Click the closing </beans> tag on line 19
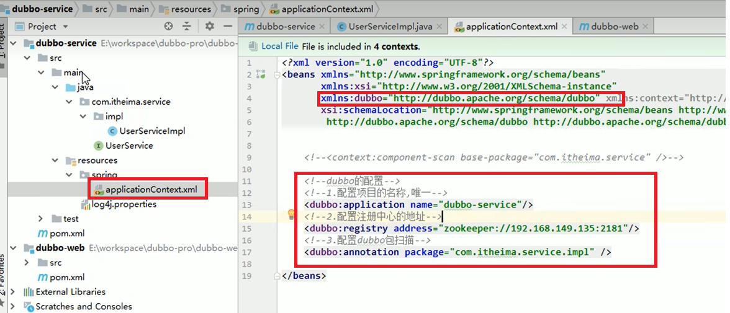This screenshot has height=313, width=730. tap(304, 276)
